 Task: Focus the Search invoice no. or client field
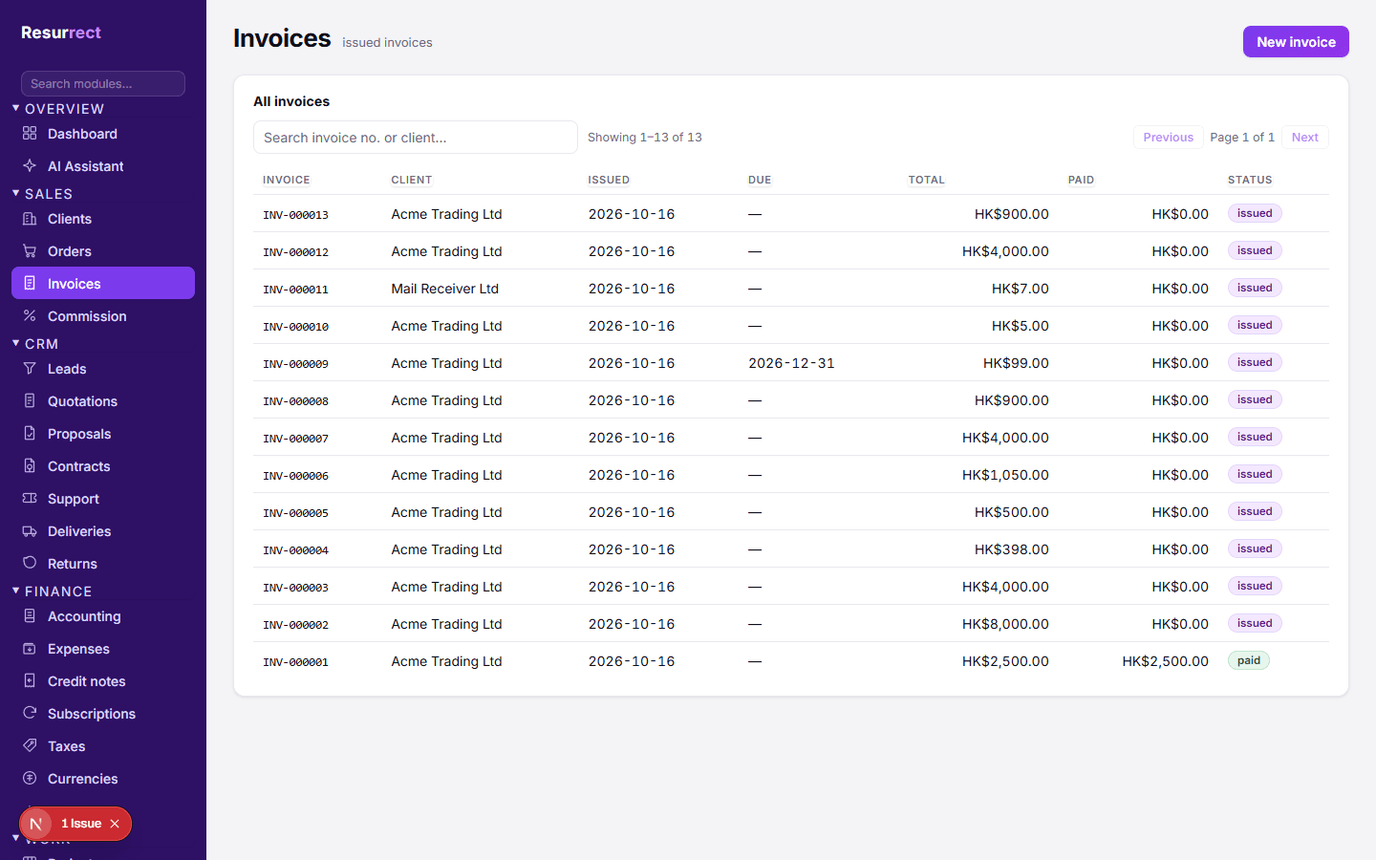pyautogui.click(x=416, y=138)
